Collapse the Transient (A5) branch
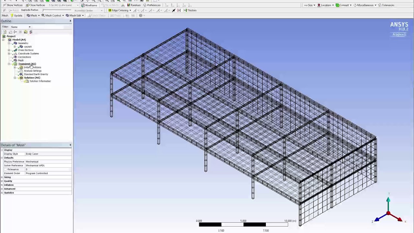This screenshot has width=414, height=233. 9,64
